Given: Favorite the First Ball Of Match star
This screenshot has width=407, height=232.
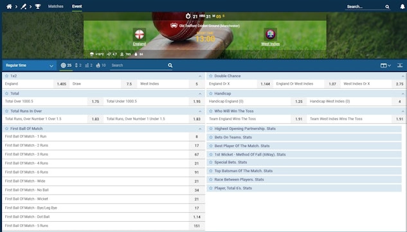Looking at the screenshot, I should point(6,129).
